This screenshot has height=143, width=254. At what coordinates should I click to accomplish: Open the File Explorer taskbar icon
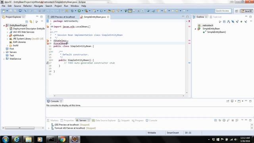(x=29, y=139)
